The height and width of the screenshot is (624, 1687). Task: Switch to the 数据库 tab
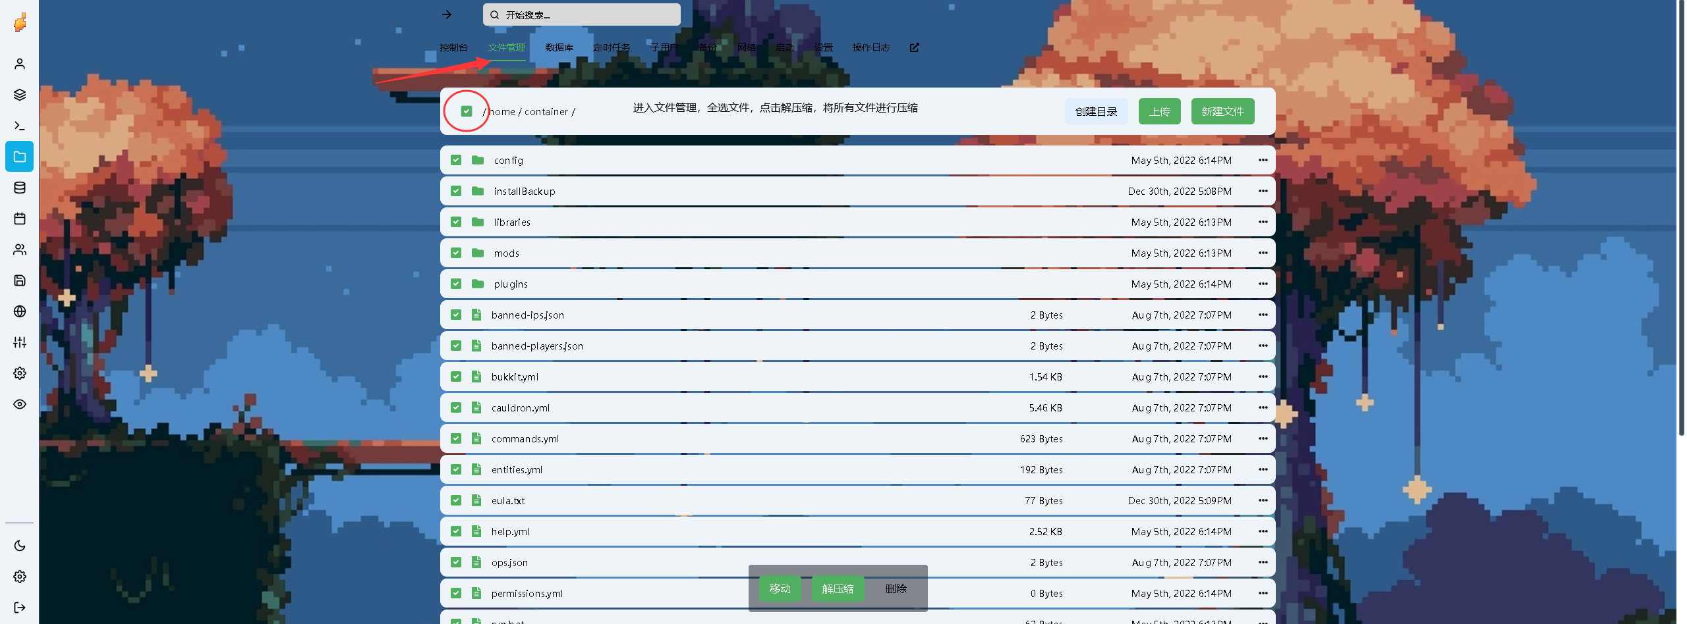(559, 47)
